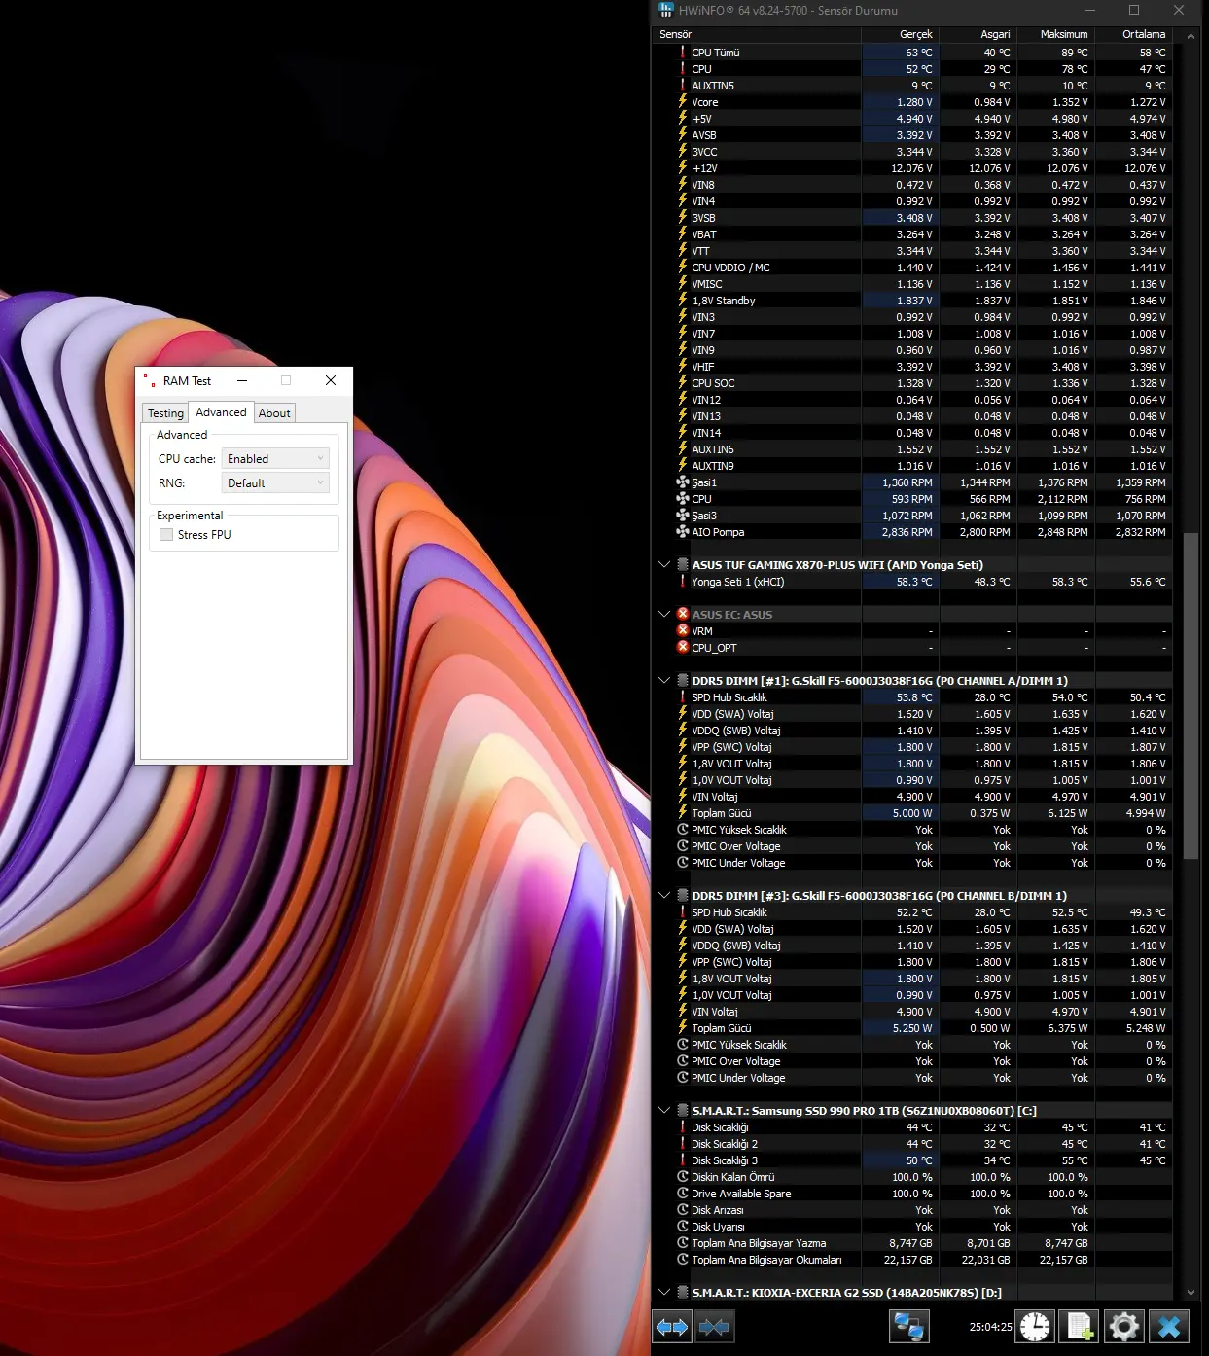The image size is (1209, 1356).
Task: Open the About tab in RAM Test
Action: click(274, 413)
